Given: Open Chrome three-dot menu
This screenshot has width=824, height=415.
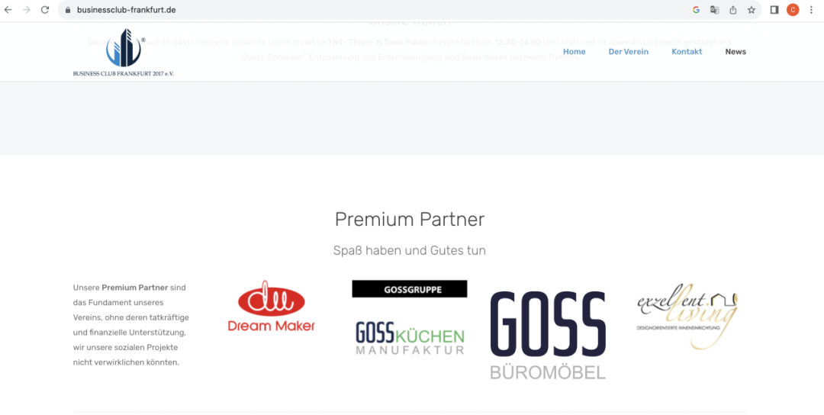Looking at the screenshot, I should [x=812, y=9].
